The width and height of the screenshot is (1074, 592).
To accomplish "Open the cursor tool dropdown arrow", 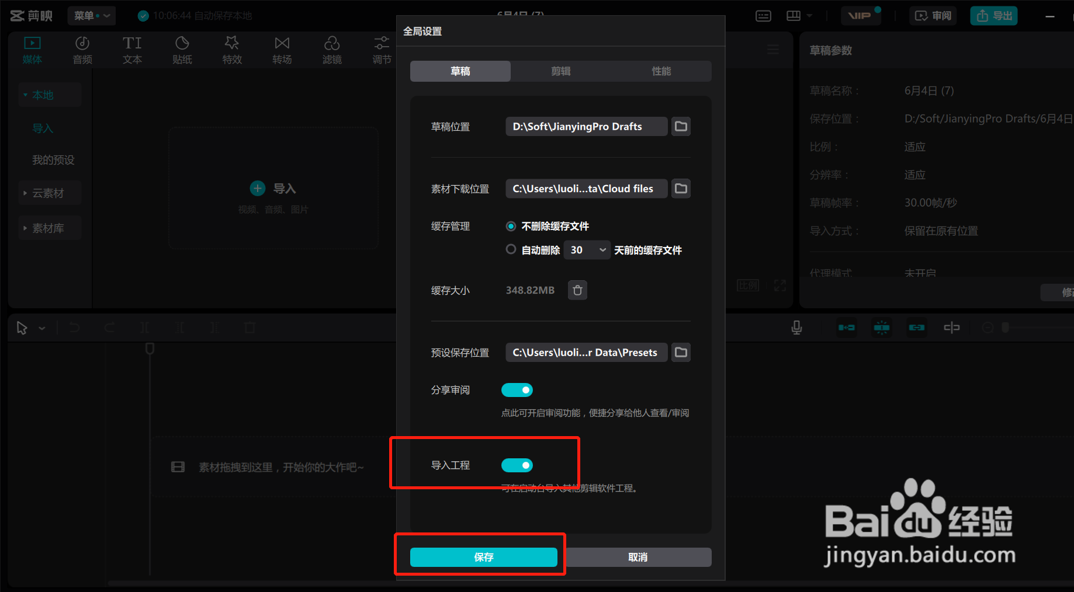I will pyautogui.click(x=42, y=328).
